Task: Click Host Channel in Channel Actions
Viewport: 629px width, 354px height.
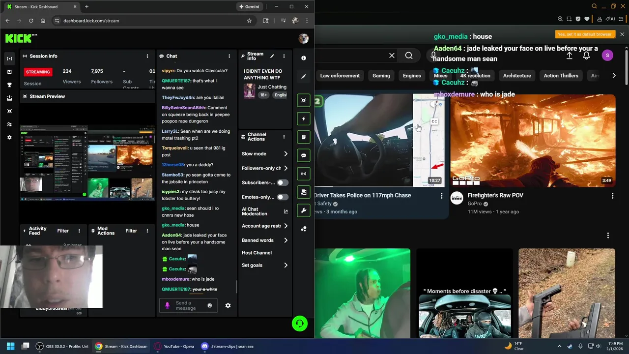Action: point(257,253)
